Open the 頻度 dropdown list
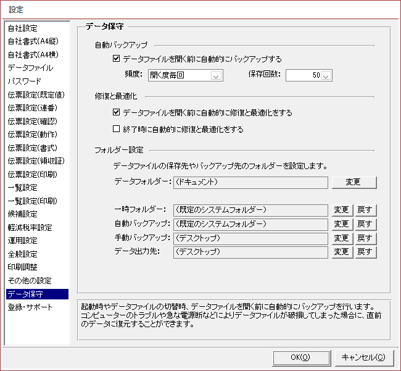The height and width of the screenshot is (371, 401). [216, 76]
